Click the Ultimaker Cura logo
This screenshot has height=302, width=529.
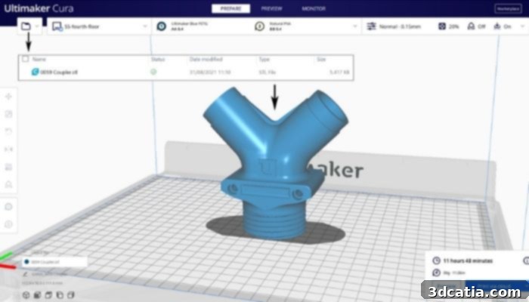[x=39, y=8]
